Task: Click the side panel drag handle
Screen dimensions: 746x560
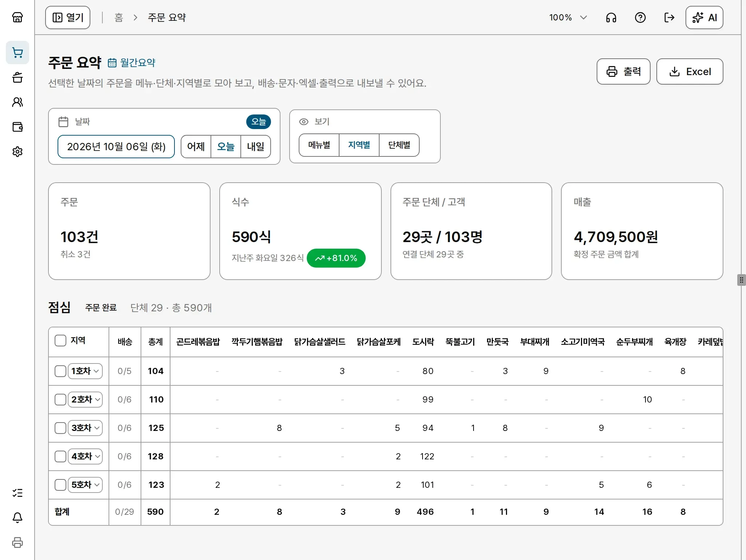Action: pyautogui.click(x=741, y=280)
